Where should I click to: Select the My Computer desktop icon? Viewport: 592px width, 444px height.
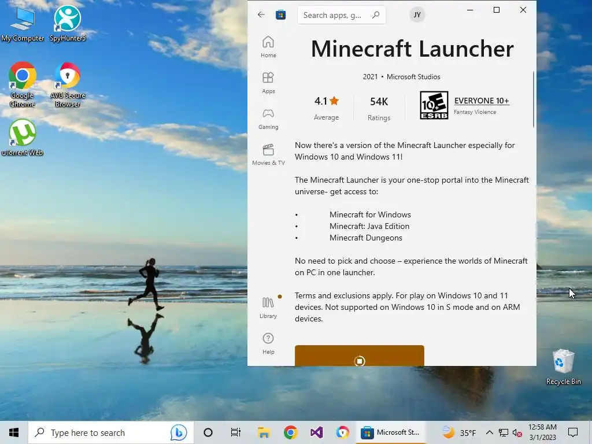(23, 23)
